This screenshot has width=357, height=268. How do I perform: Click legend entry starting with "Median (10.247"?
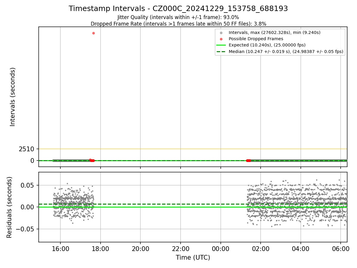286,52
